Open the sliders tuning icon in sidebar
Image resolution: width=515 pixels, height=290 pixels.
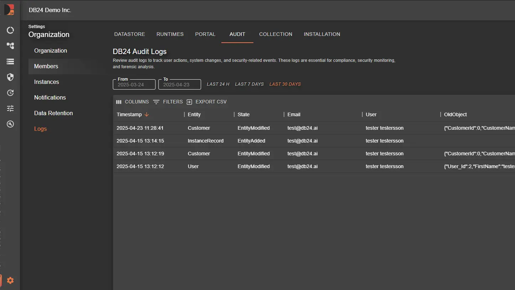coord(10,108)
